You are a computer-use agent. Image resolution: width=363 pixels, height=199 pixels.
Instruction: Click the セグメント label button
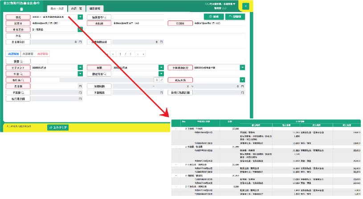[18, 68]
